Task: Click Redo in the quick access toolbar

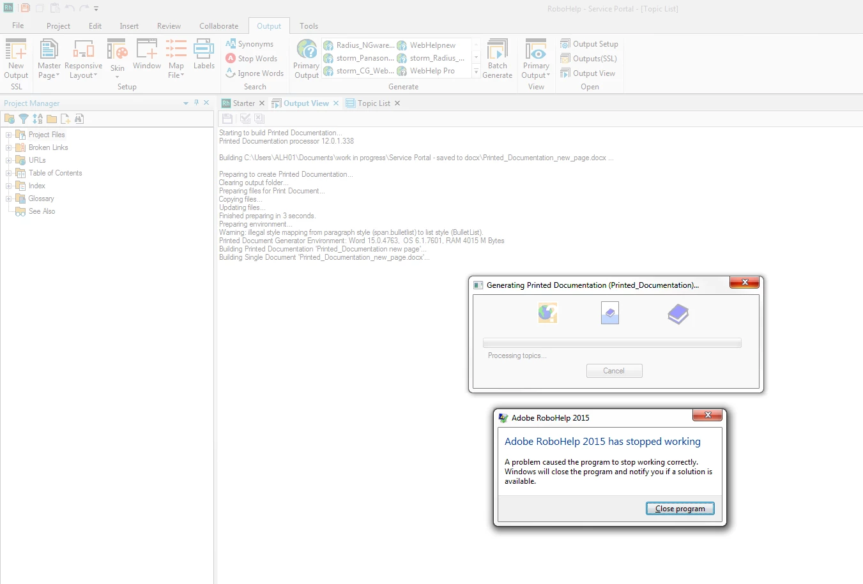Action: tap(84, 8)
